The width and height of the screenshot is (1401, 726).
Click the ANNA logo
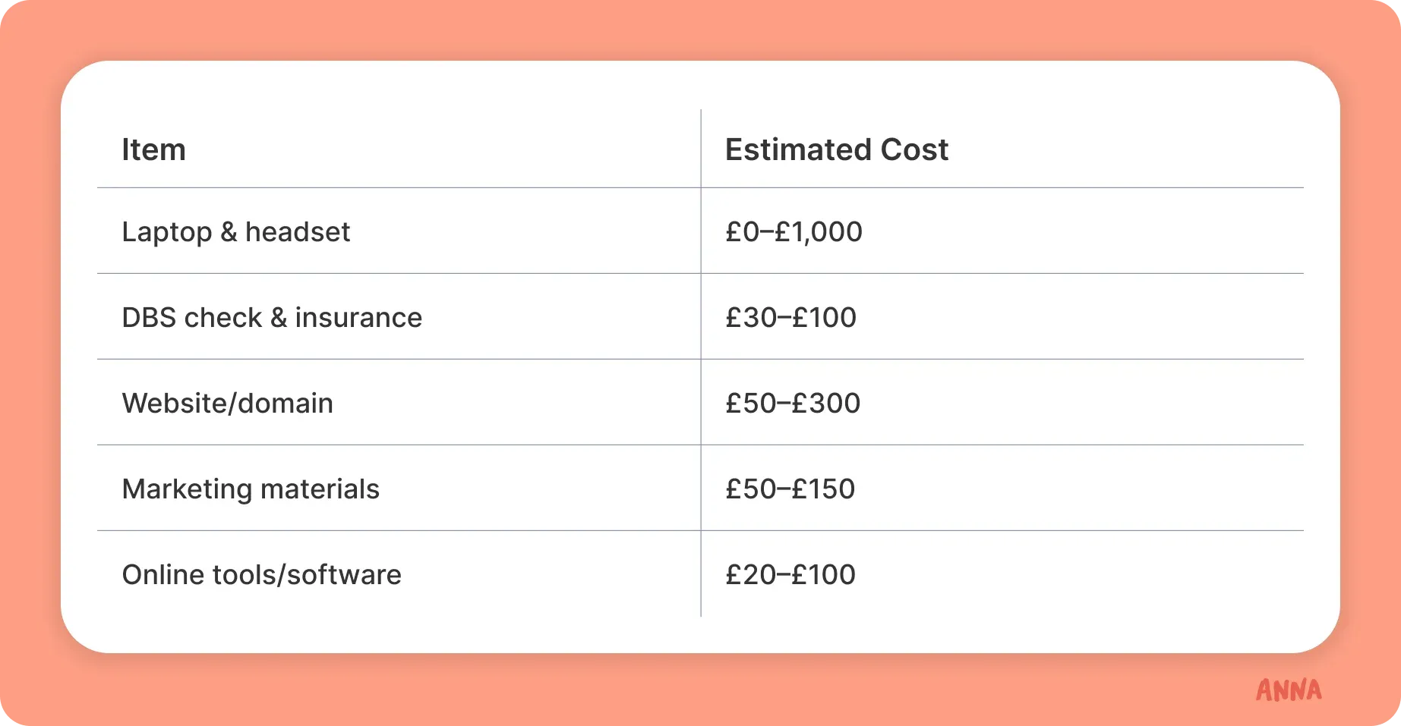coord(1289,690)
